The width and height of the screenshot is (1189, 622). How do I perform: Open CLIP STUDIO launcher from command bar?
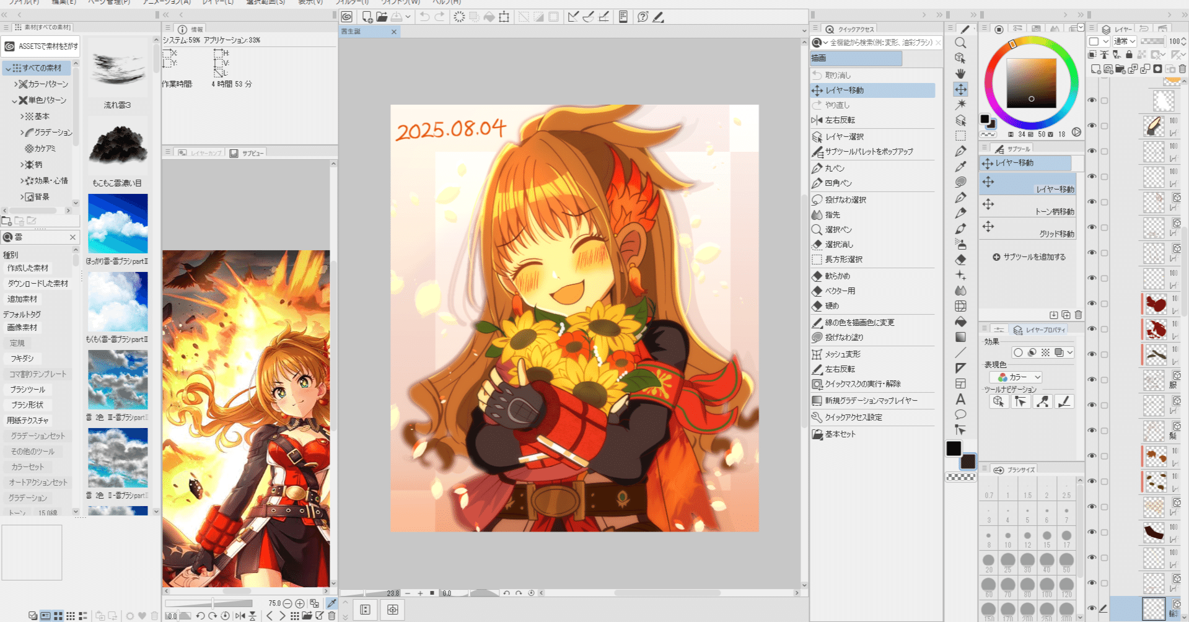tap(347, 17)
